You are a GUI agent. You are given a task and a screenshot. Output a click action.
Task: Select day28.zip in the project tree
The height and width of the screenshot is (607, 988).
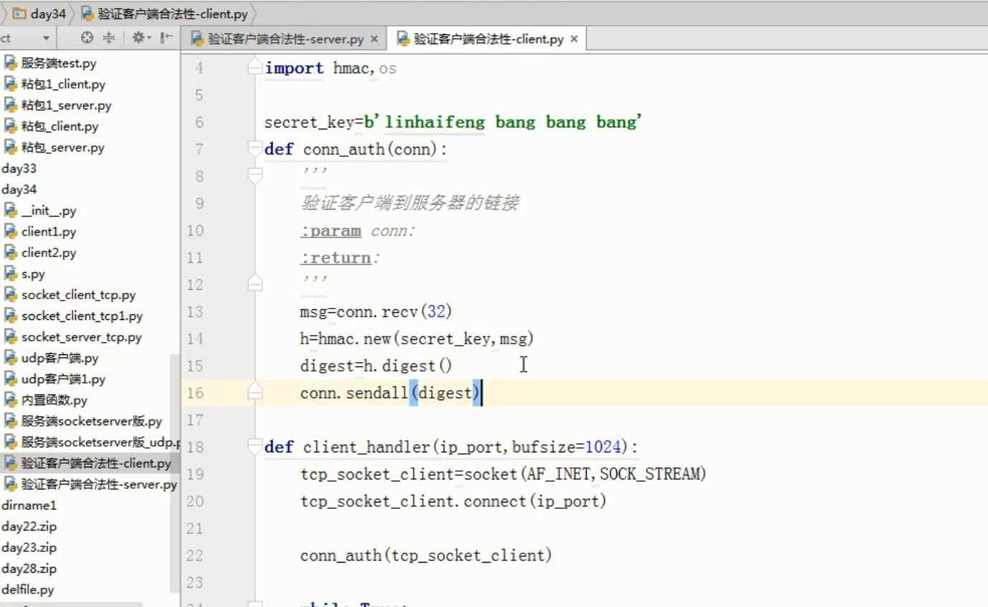click(x=29, y=568)
